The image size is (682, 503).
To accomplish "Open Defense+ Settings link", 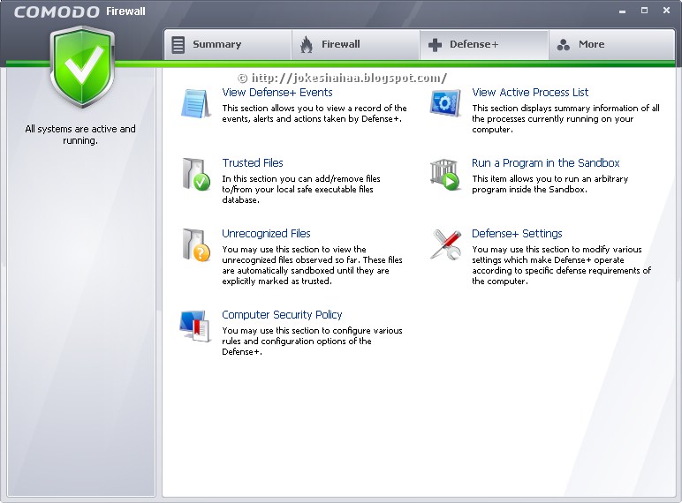I will [517, 233].
